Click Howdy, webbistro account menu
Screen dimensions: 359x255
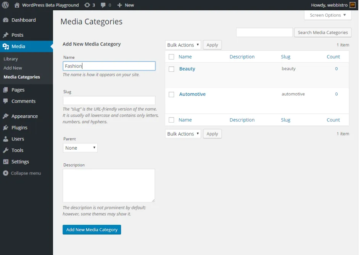[x=333, y=5]
